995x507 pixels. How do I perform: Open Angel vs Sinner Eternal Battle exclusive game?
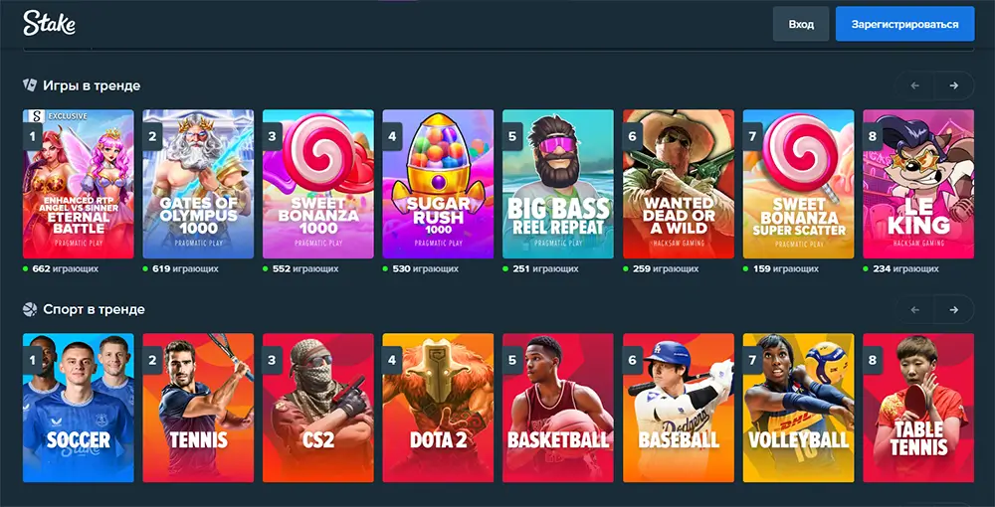click(x=78, y=184)
